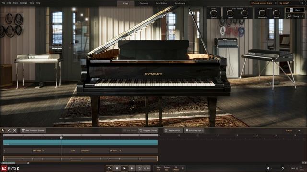Image resolution: width=307 pixels, height=172 pixels.
Task: Add a new track with the plus icon
Action: pos(299,130)
